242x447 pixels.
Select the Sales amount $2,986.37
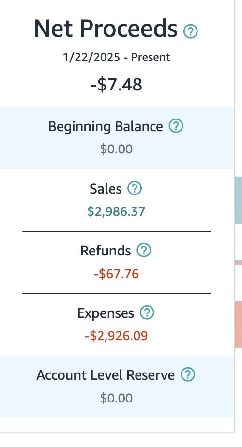[x=116, y=211]
